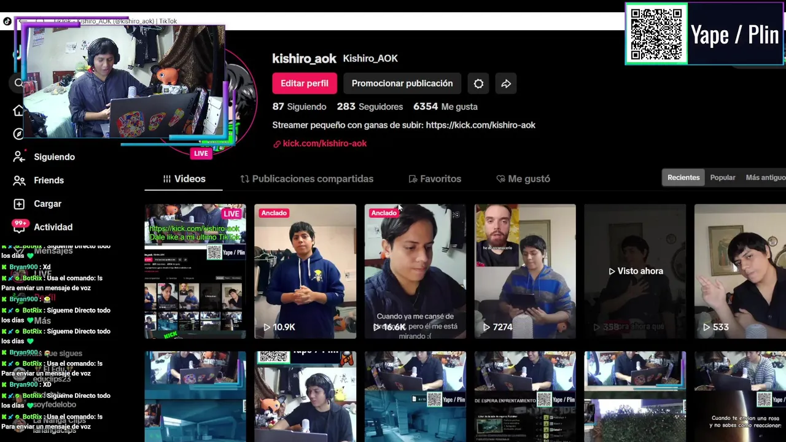This screenshot has width=786, height=442.
Task: Switch to the Videos tab
Action: 184,179
